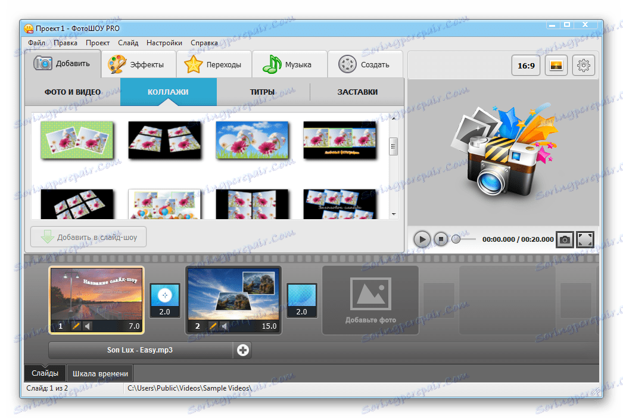Select the Son Lux - Easy.mp3 track

pyautogui.click(x=140, y=350)
